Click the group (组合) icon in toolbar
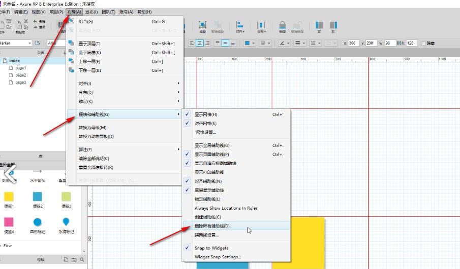460x269 pixels. 202,25
